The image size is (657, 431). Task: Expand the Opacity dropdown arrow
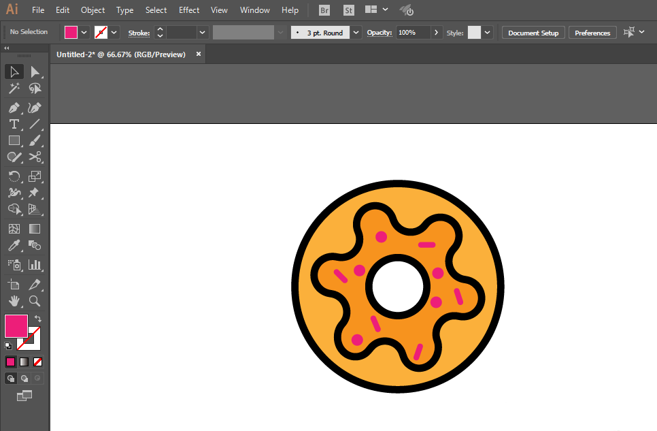(x=436, y=33)
